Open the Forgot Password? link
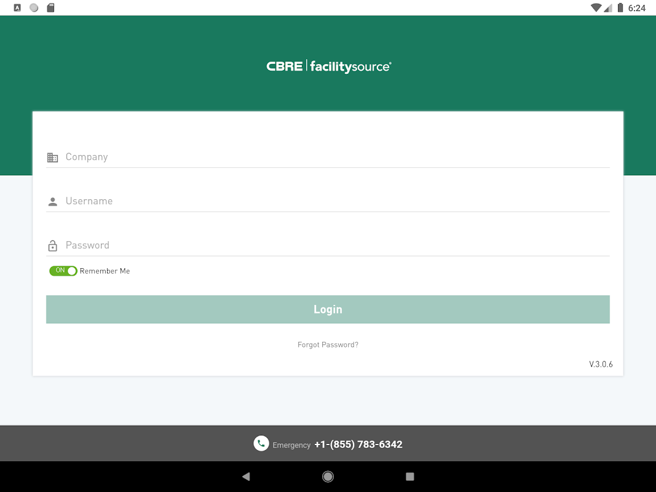Viewport: 656px width, 492px height. point(328,345)
